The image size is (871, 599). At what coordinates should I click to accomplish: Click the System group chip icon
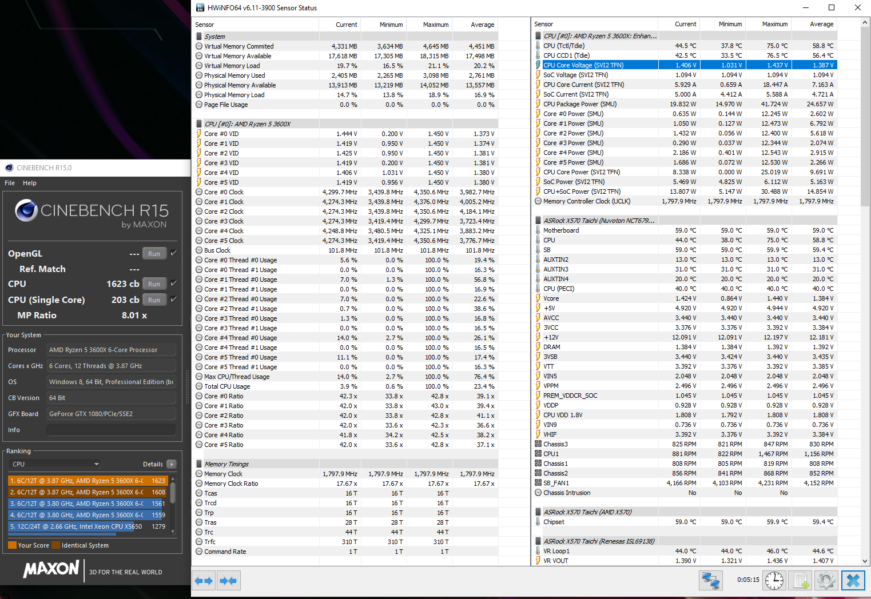[x=199, y=36]
